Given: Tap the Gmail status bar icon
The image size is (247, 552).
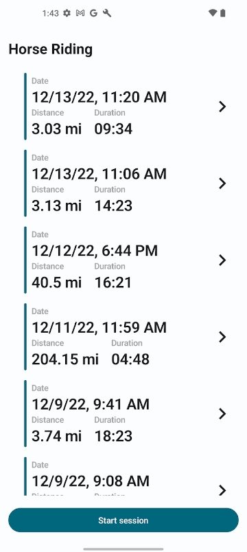Looking at the screenshot, I should click(80, 13).
